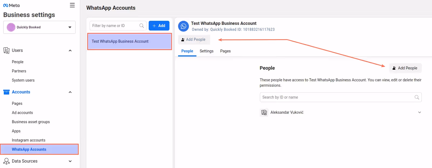Viewport: 432px width, 168px height.
Task: Open Ad accounts in sidebar
Action: pos(22,113)
